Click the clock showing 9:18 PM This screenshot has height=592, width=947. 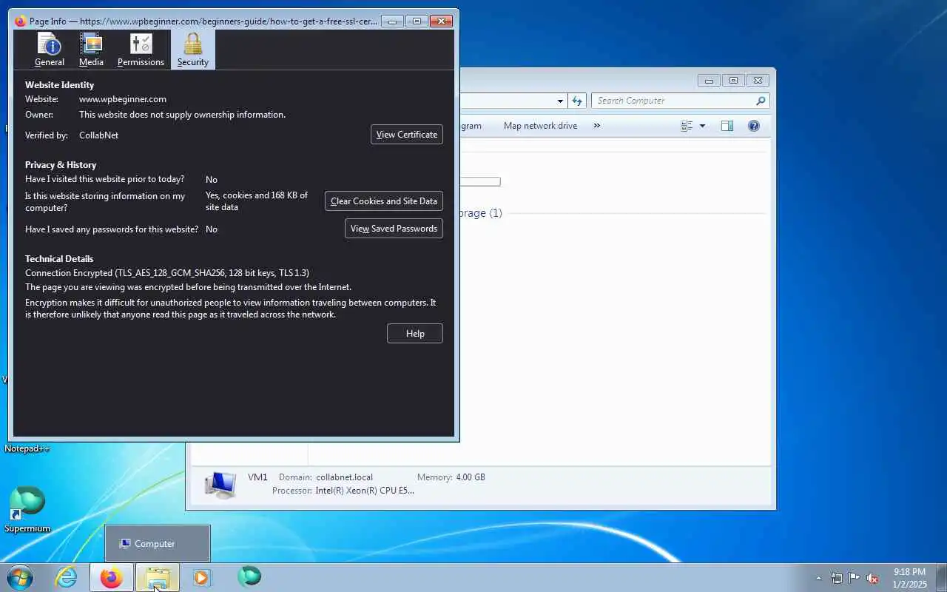click(909, 578)
